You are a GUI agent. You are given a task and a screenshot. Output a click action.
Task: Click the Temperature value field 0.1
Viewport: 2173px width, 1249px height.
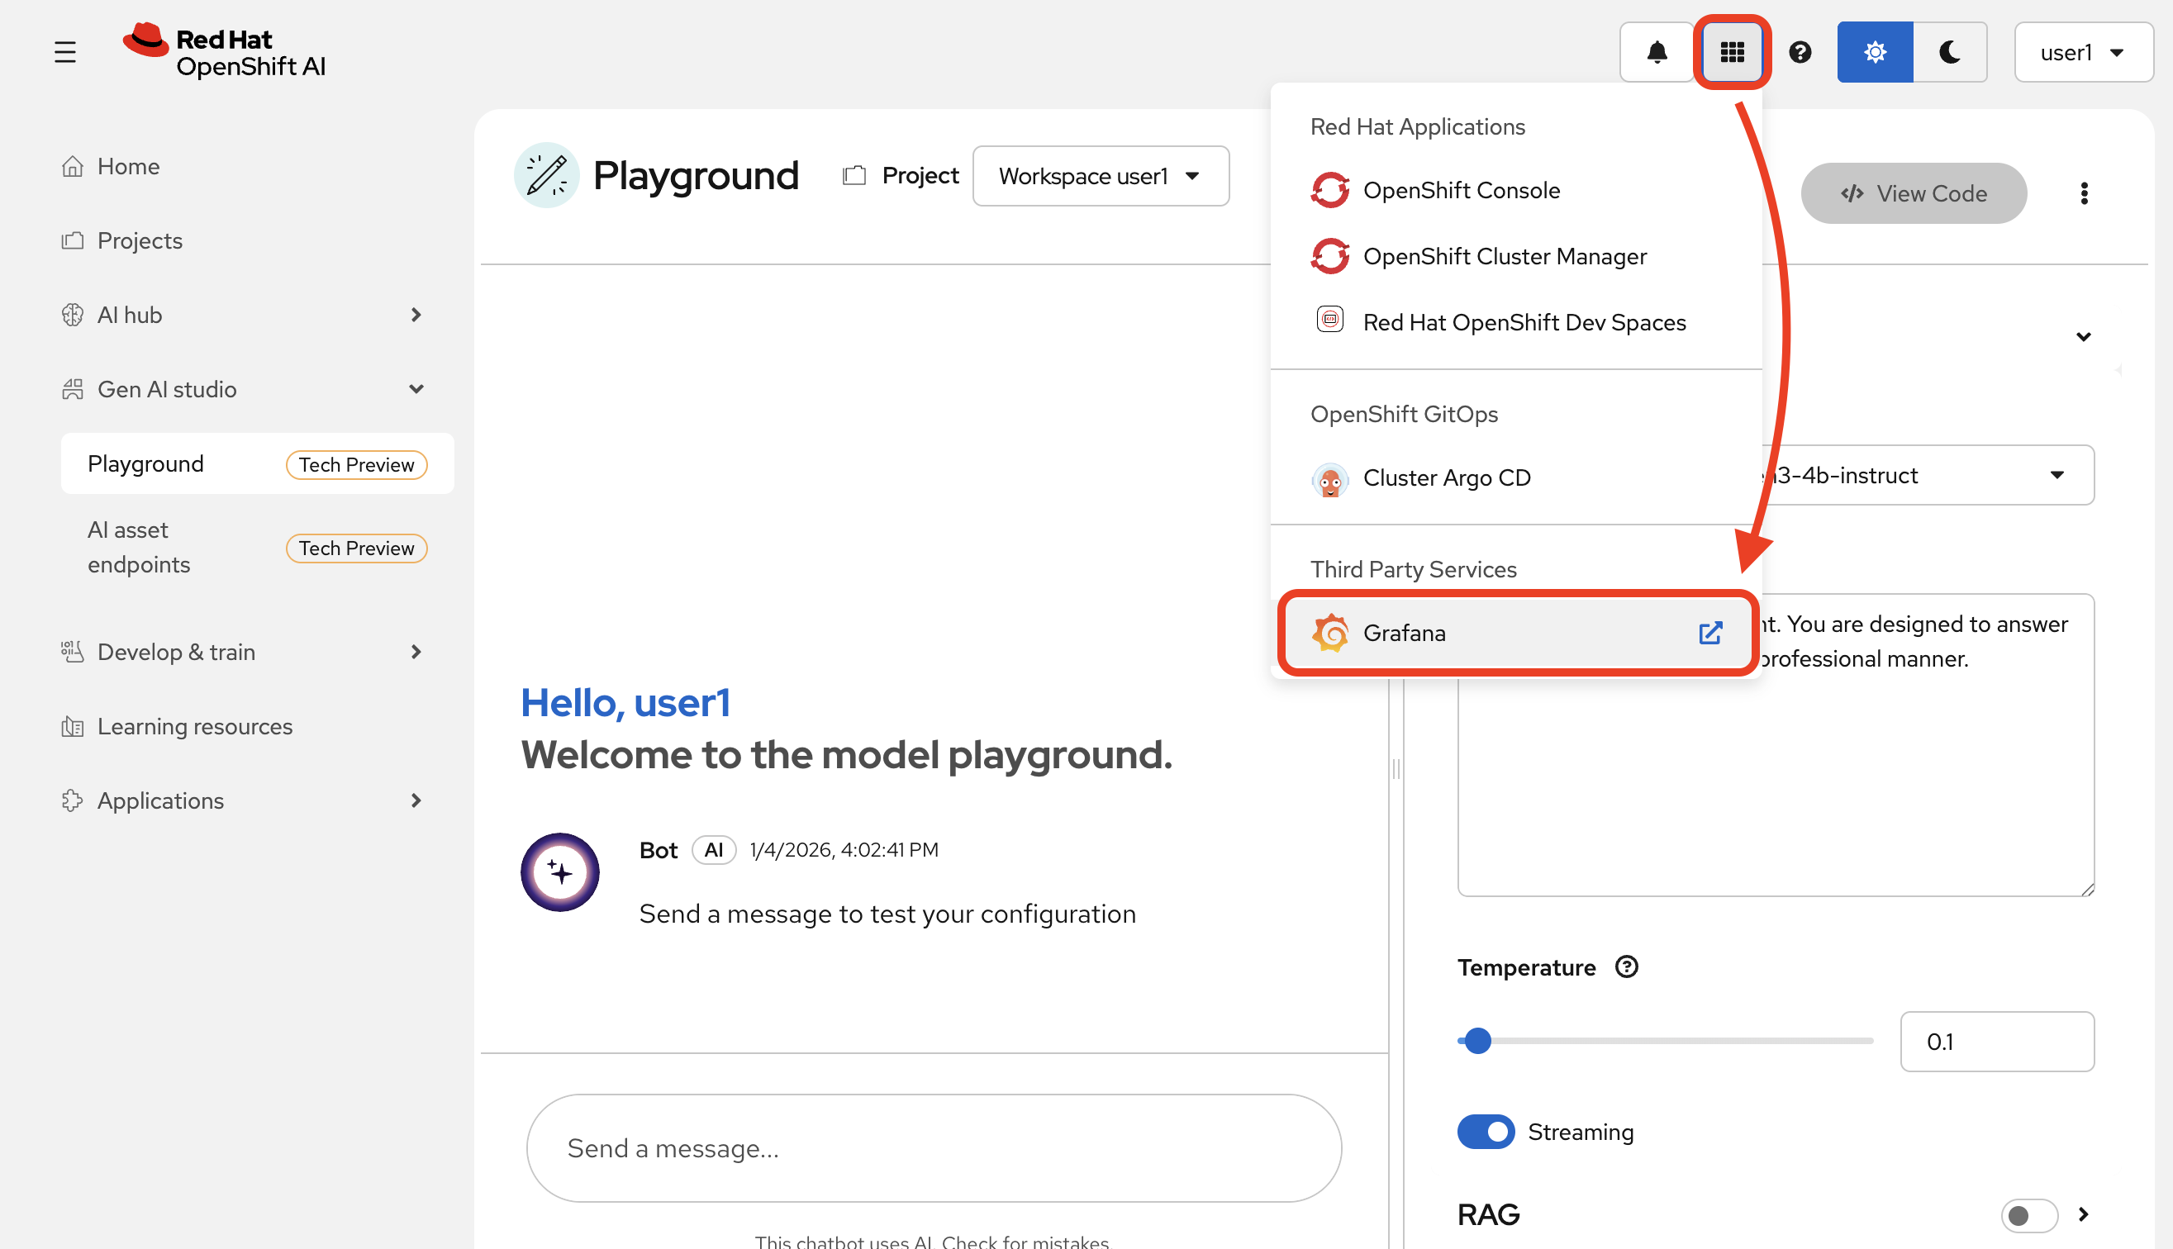(x=1997, y=1042)
